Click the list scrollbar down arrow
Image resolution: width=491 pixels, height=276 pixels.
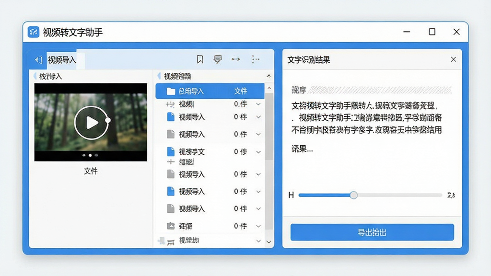pyautogui.click(x=269, y=241)
